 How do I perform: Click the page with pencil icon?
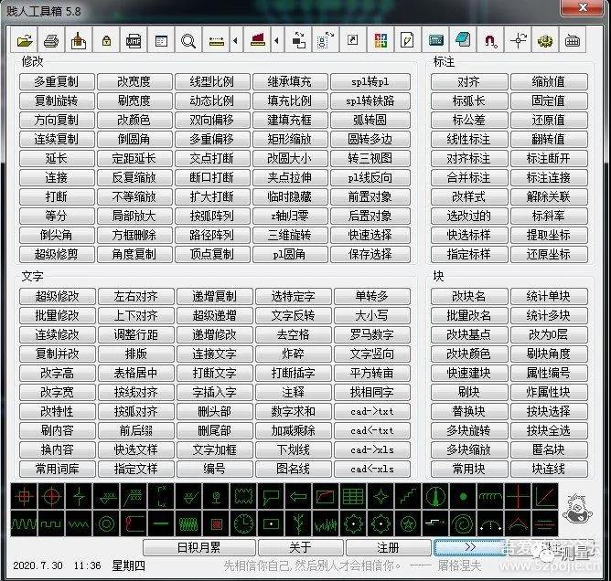pyautogui.click(x=408, y=40)
